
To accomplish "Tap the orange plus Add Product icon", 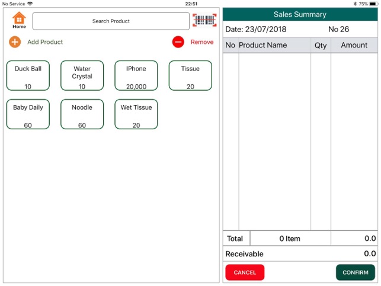I will pyautogui.click(x=15, y=42).
